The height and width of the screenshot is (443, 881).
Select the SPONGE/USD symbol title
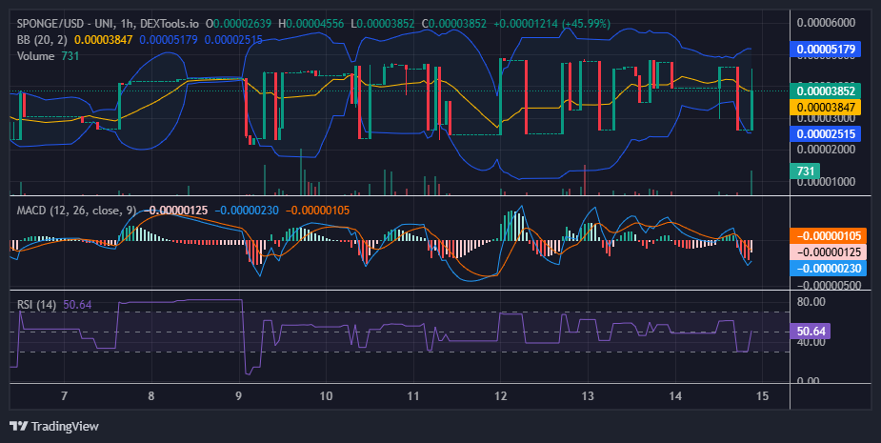pyautogui.click(x=108, y=24)
